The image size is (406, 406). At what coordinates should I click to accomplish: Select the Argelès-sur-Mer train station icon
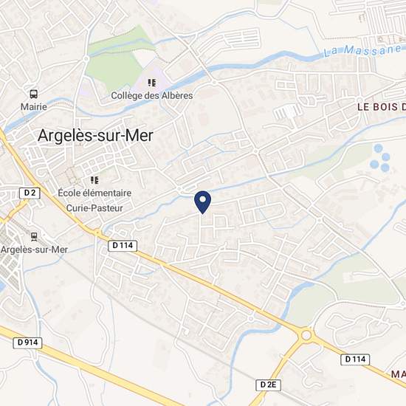point(34,237)
